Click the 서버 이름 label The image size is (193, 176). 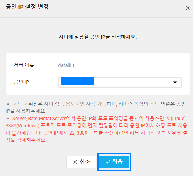(x=24, y=65)
